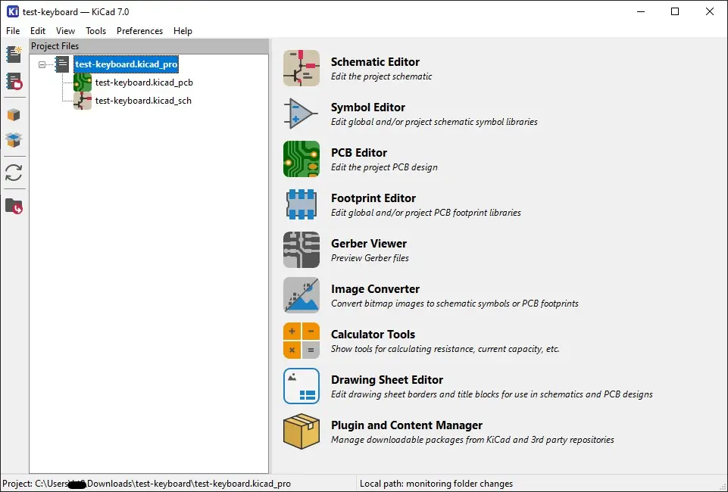Open project directory in file explorer icon
This screenshot has width=728, height=492.
coord(14,206)
